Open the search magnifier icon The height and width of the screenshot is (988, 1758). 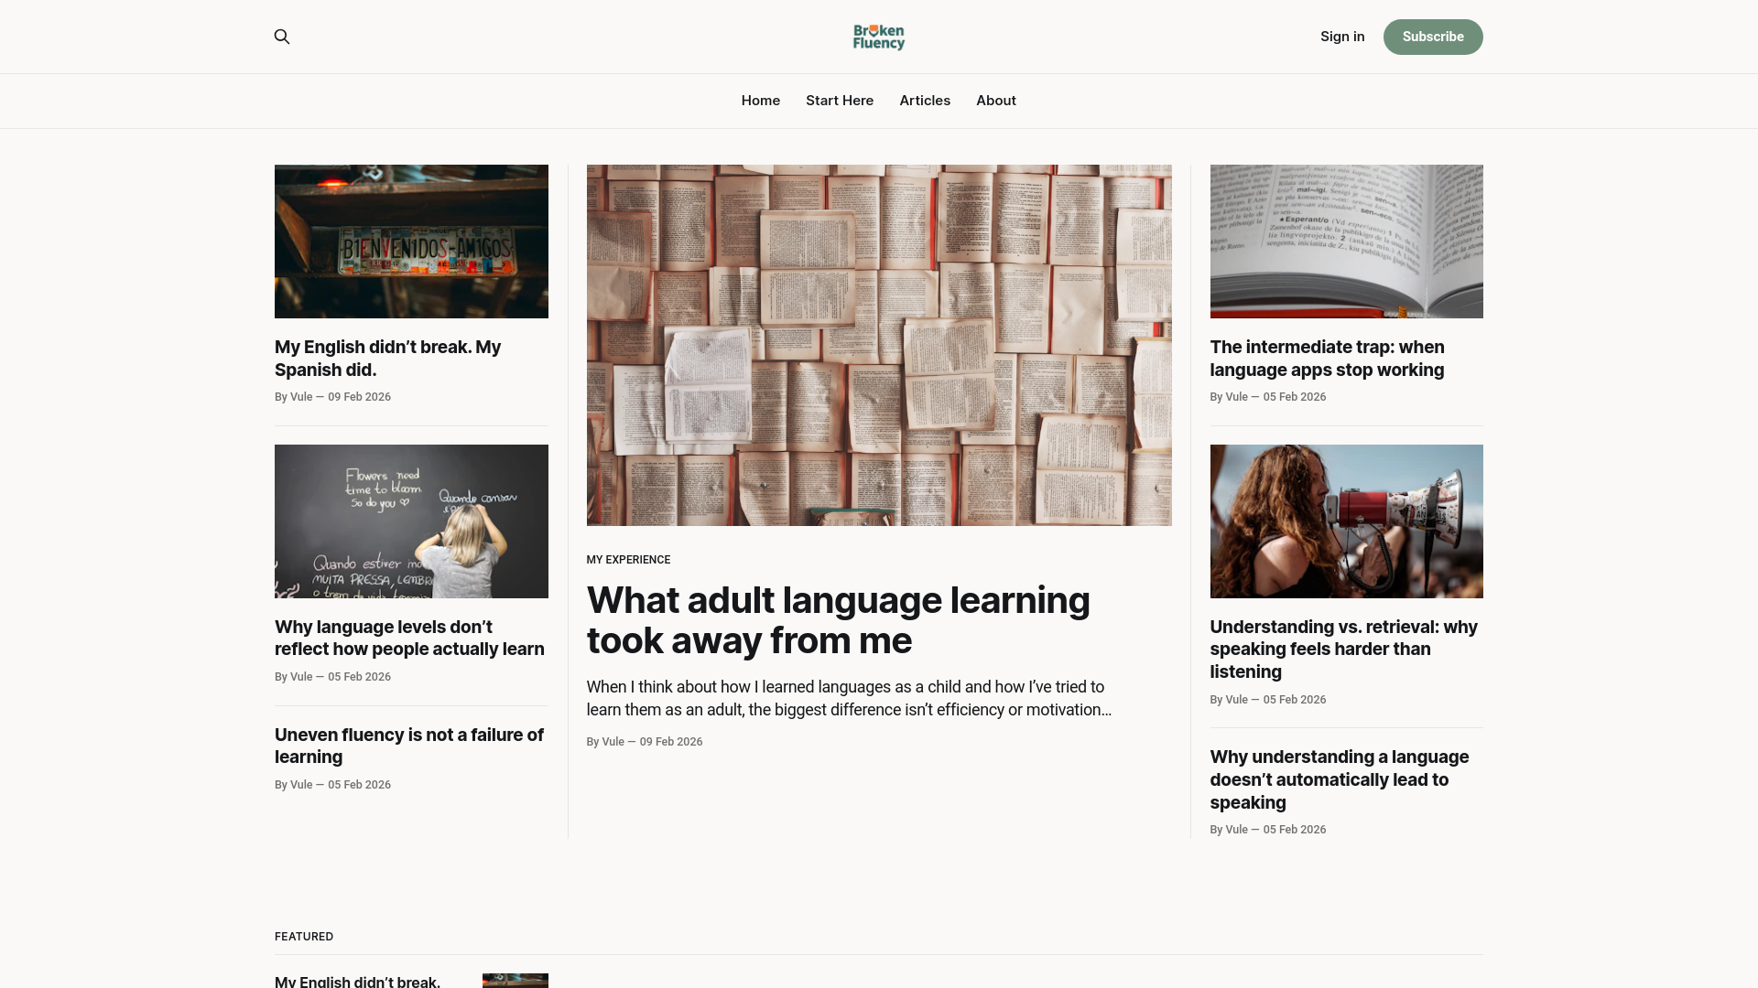coord(282,37)
